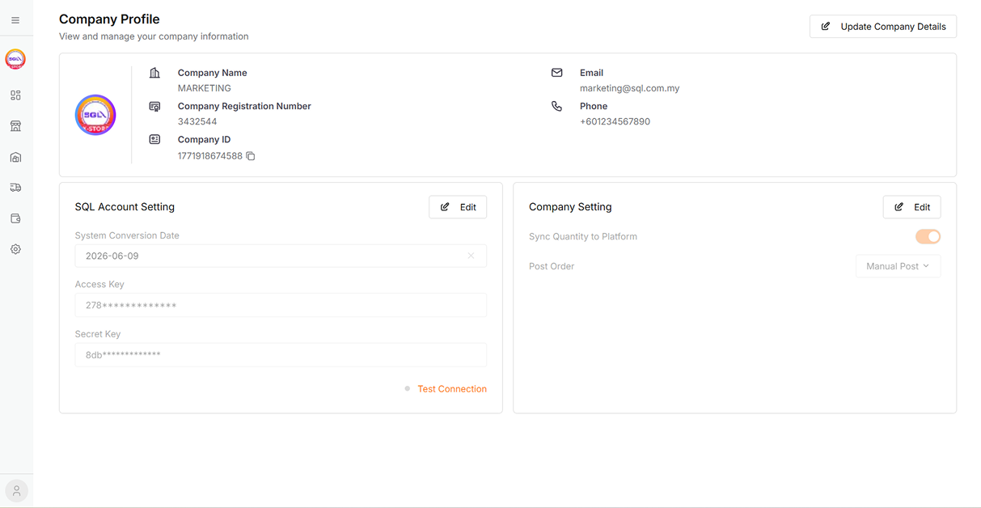The height and width of the screenshot is (508, 981).
Task: Click the Test Connection link
Action: point(452,389)
